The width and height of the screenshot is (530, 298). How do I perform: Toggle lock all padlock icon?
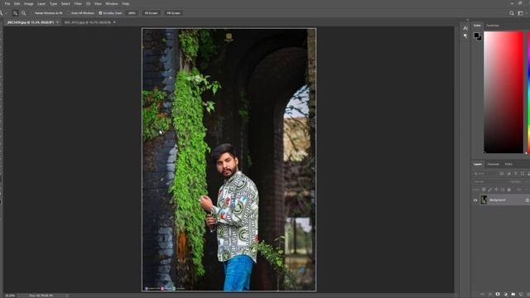508,190
